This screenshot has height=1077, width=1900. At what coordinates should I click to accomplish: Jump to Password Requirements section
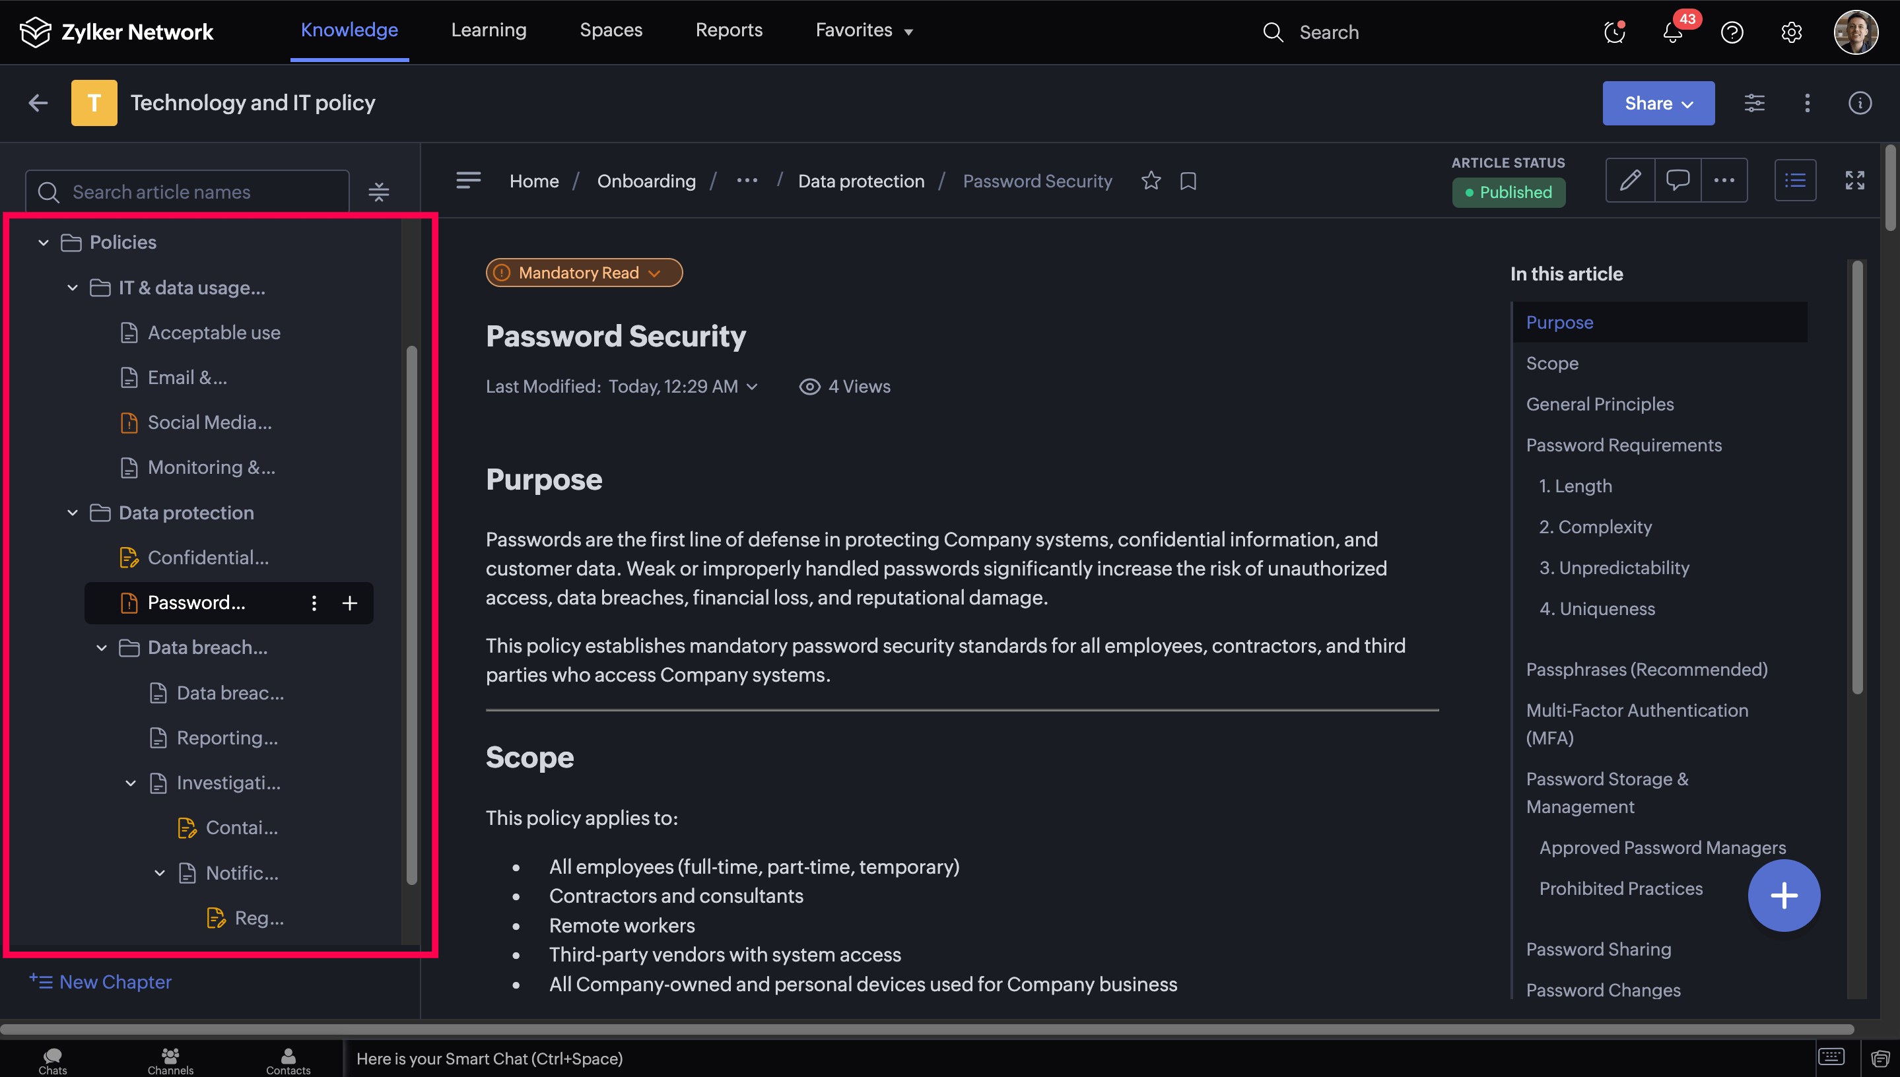tap(1623, 445)
